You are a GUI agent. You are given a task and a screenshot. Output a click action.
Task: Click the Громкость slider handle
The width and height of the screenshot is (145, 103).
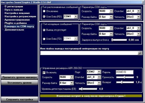(x=124, y=77)
